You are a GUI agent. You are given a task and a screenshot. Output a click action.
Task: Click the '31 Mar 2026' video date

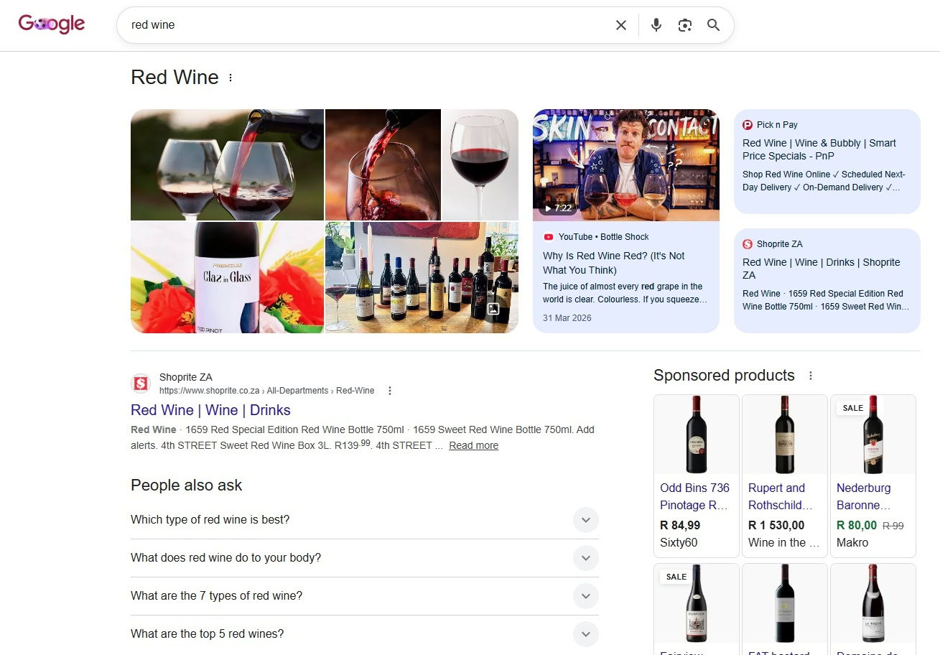click(x=567, y=317)
